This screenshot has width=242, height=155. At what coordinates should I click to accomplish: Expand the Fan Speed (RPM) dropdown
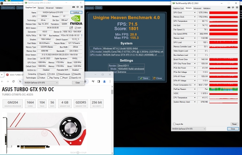195,34
